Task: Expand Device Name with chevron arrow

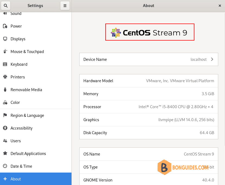Action: point(212,59)
